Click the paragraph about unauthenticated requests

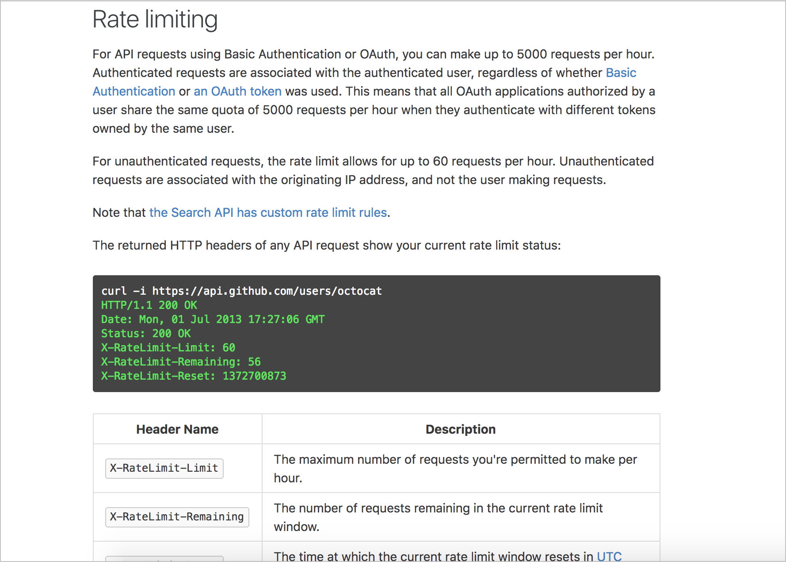click(x=373, y=170)
